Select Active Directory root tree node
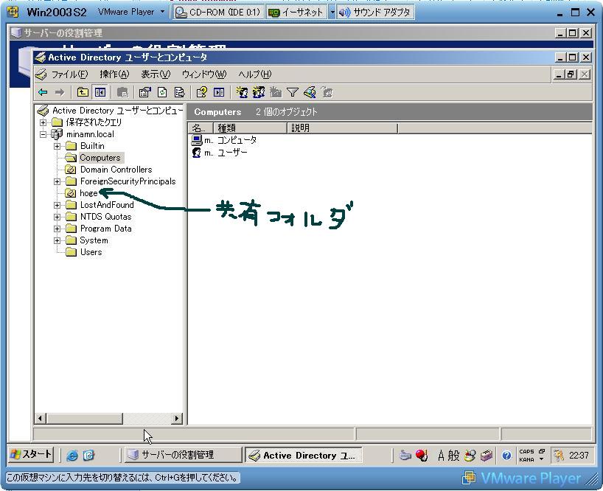The image size is (603, 491). click(x=117, y=111)
